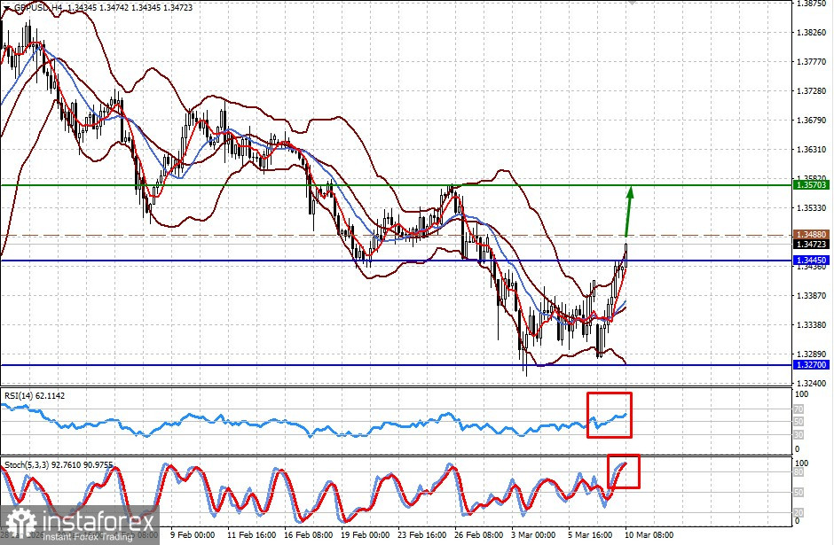
Task: Click the small triangle icon before GBPUSD title
Action: pyautogui.click(x=6, y=8)
